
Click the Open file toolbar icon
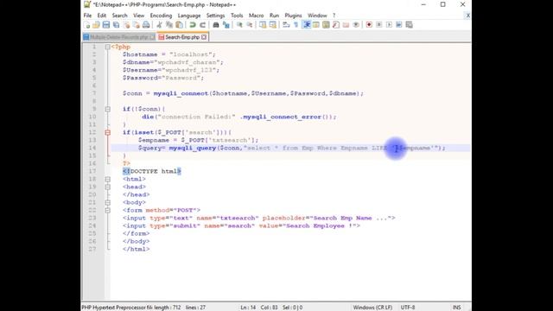click(96, 25)
